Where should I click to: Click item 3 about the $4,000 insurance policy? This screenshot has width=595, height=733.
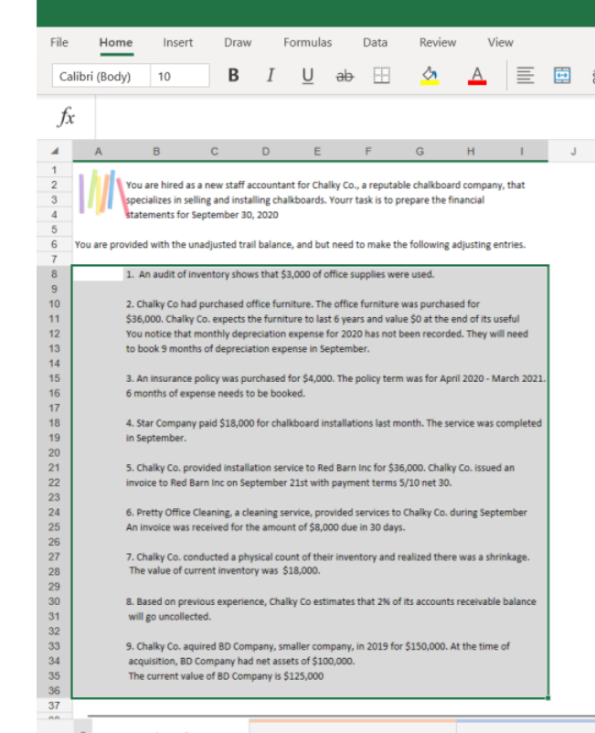(335, 378)
